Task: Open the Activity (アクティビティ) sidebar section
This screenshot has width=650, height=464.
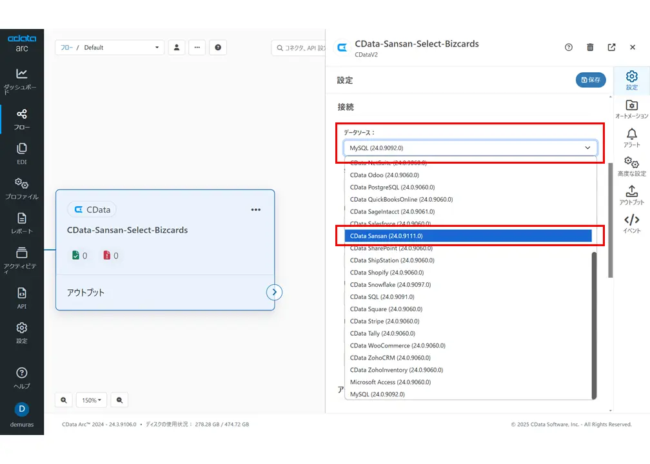Action: pos(21,260)
